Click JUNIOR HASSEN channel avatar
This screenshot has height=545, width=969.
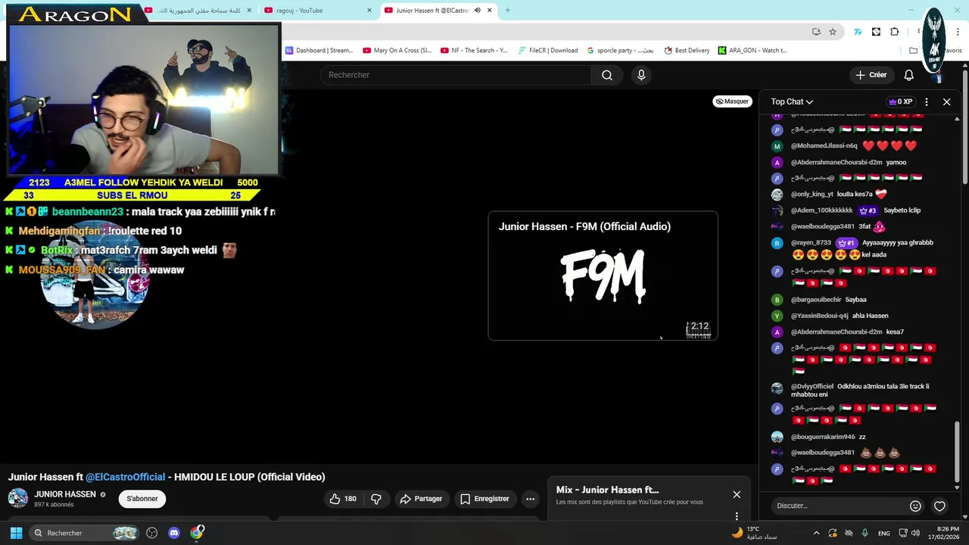click(18, 498)
